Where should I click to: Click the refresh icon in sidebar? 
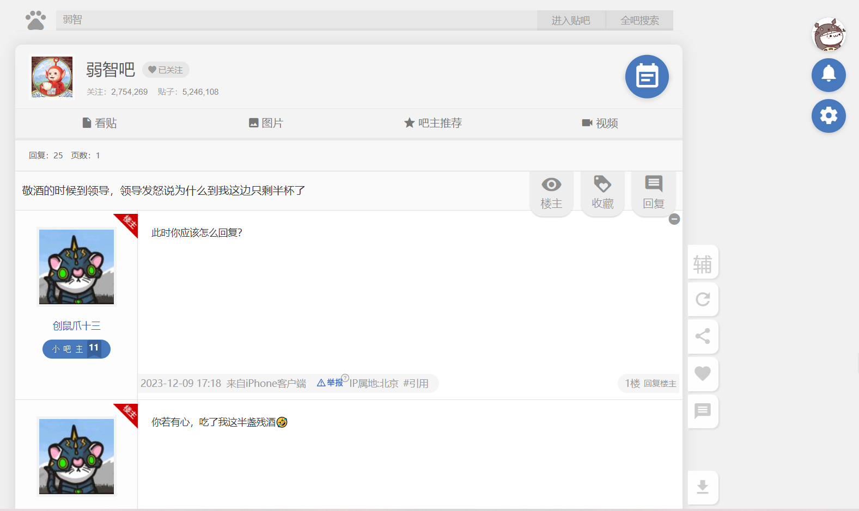(703, 299)
